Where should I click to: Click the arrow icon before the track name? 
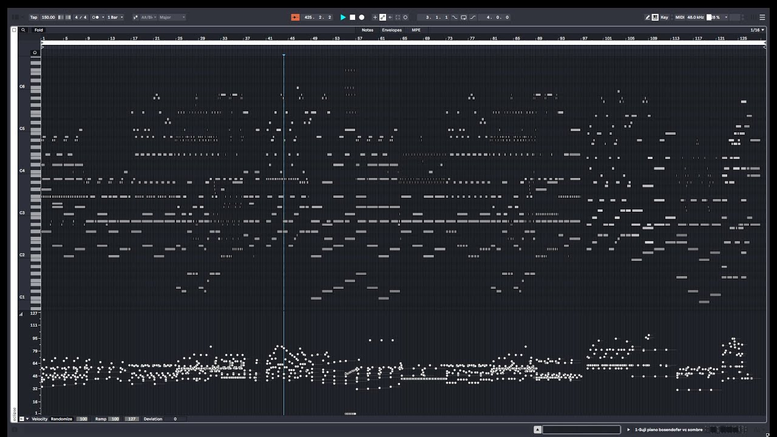(628, 430)
